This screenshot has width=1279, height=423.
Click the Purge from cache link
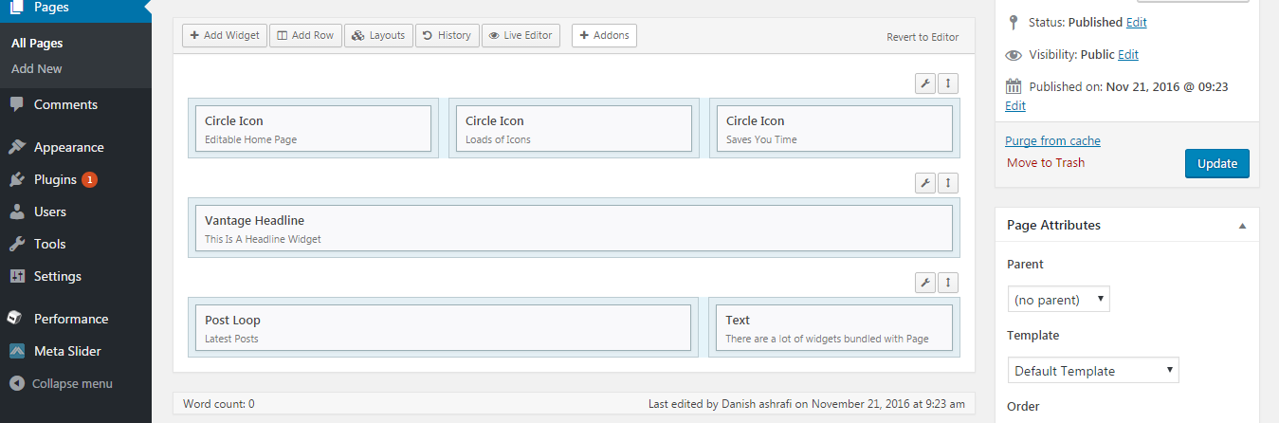(1053, 140)
